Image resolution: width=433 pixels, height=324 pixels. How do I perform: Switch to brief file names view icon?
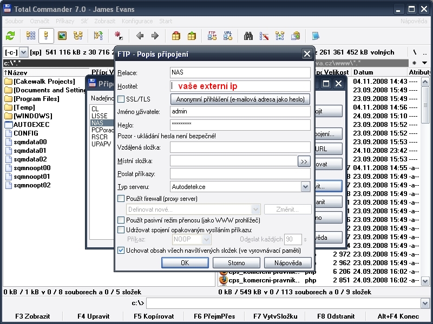[31, 36]
